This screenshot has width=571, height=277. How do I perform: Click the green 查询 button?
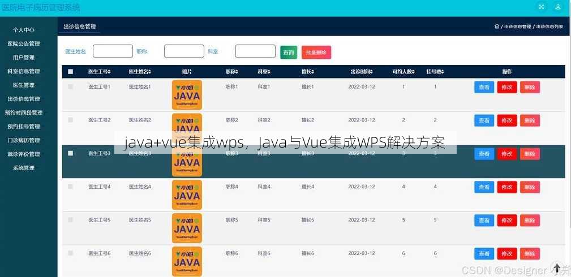[289, 53]
